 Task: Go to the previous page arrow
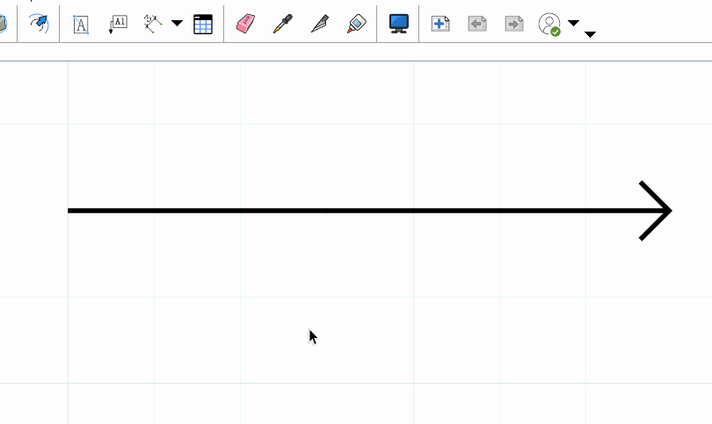click(x=477, y=24)
